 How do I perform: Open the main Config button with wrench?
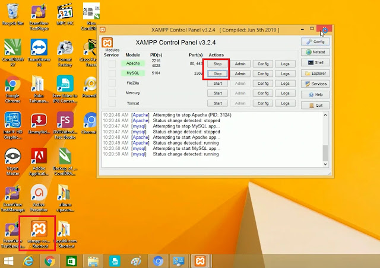[x=315, y=42]
